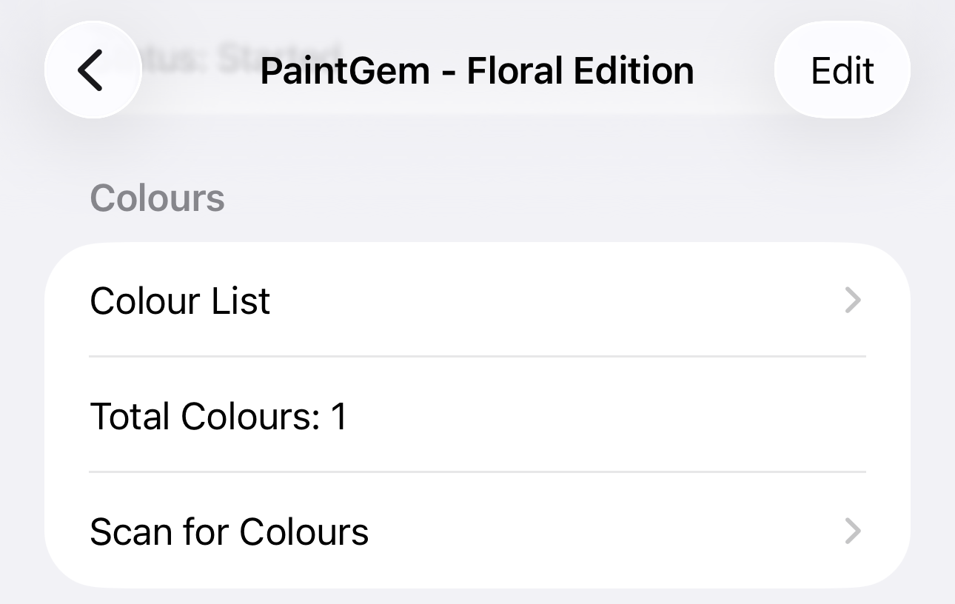Tap the word "PaintGem" in the header

[345, 71]
